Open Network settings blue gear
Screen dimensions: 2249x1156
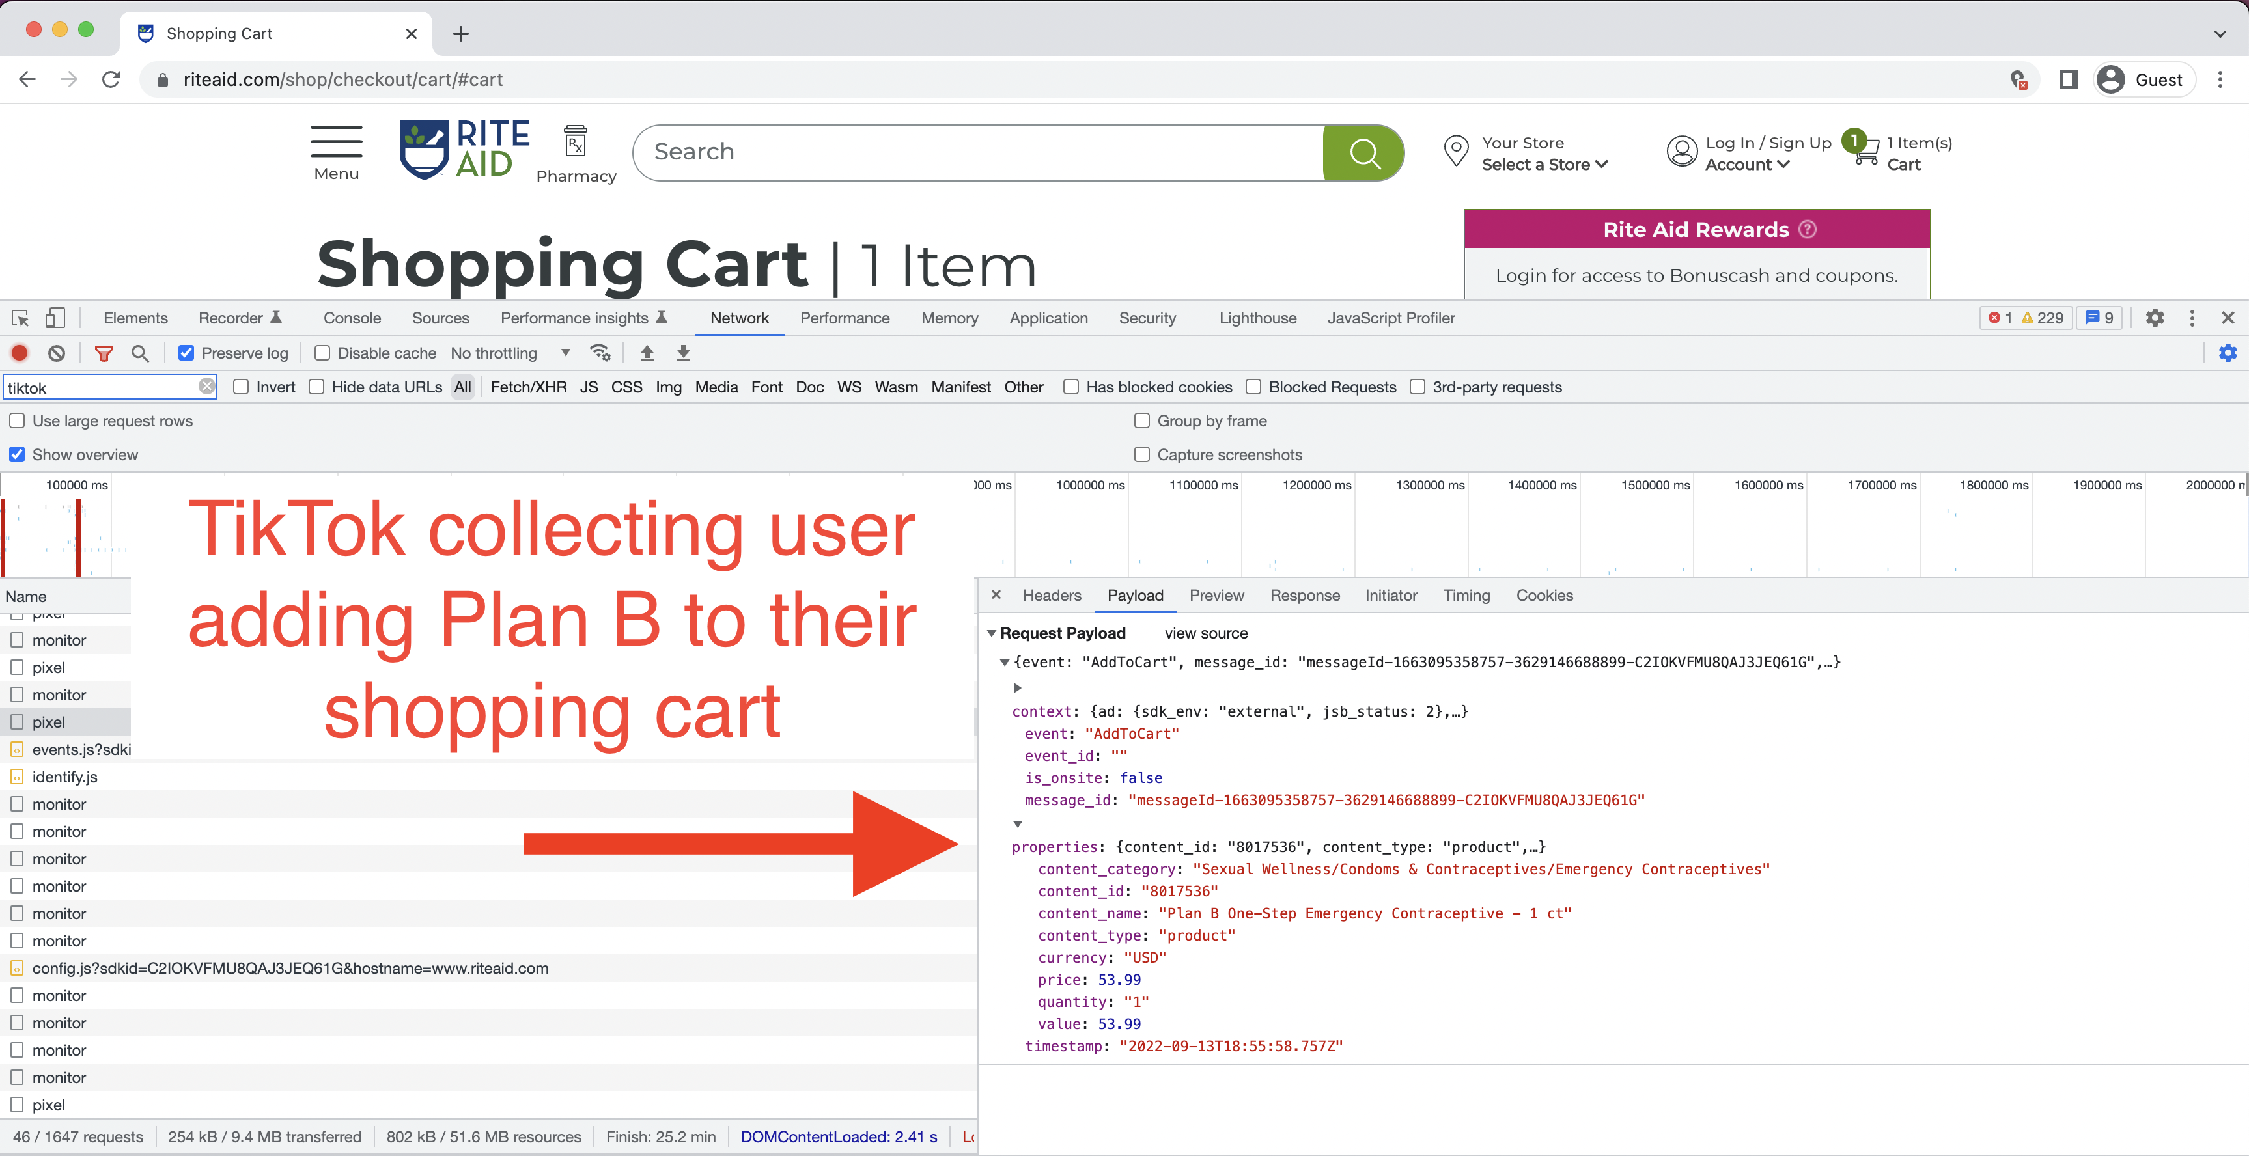[2228, 353]
